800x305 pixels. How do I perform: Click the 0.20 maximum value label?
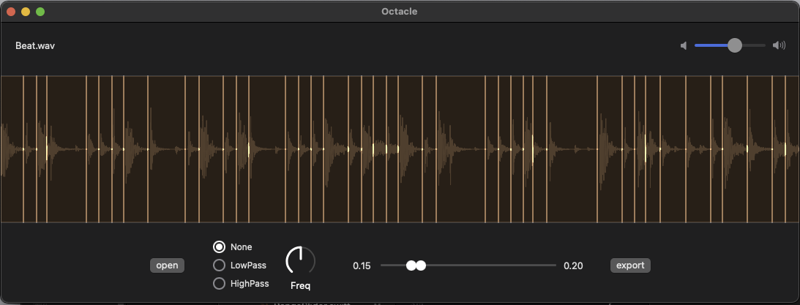pyautogui.click(x=574, y=266)
